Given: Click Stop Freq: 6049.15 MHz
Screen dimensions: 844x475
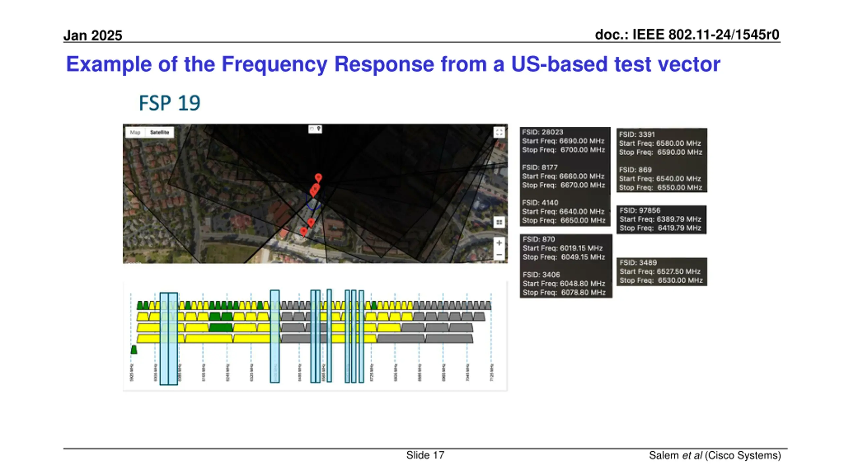Looking at the screenshot, I should 564,257.
